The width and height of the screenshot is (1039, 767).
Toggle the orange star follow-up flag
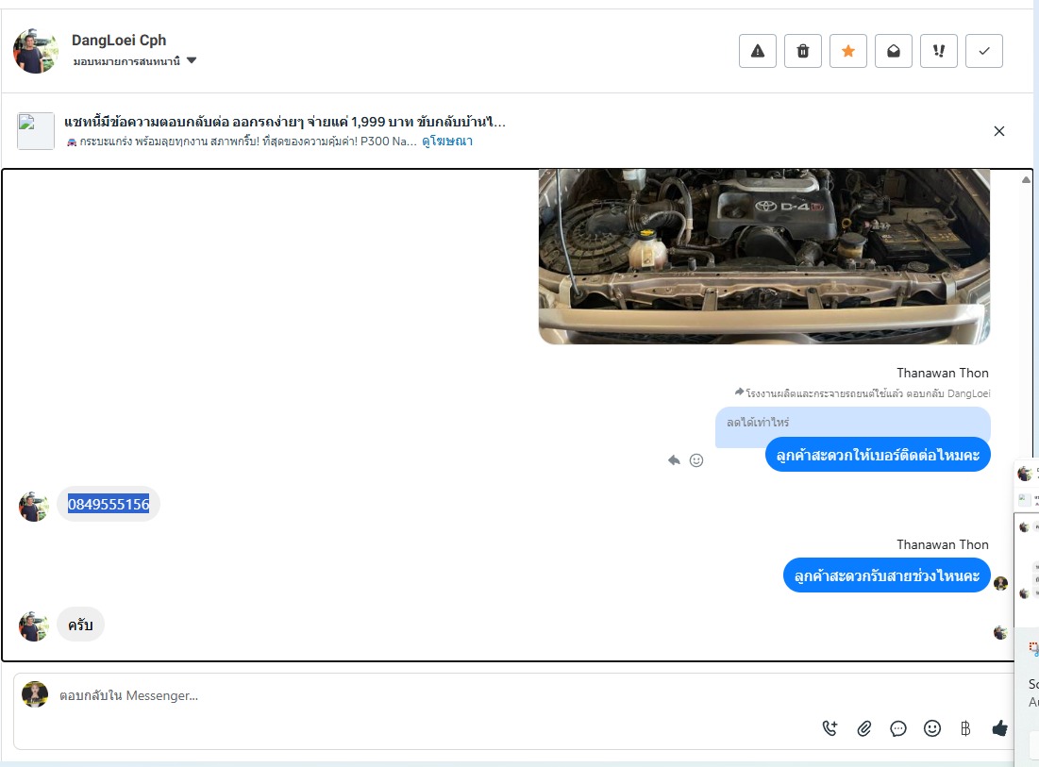pos(848,51)
